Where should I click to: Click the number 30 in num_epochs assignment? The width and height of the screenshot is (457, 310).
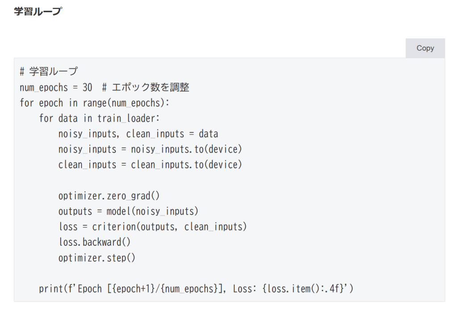(87, 87)
